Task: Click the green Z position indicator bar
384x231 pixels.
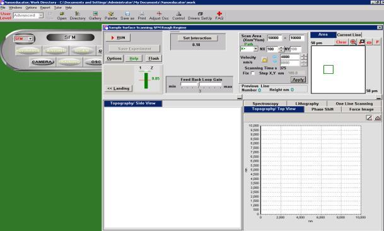Action: click(x=146, y=80)
